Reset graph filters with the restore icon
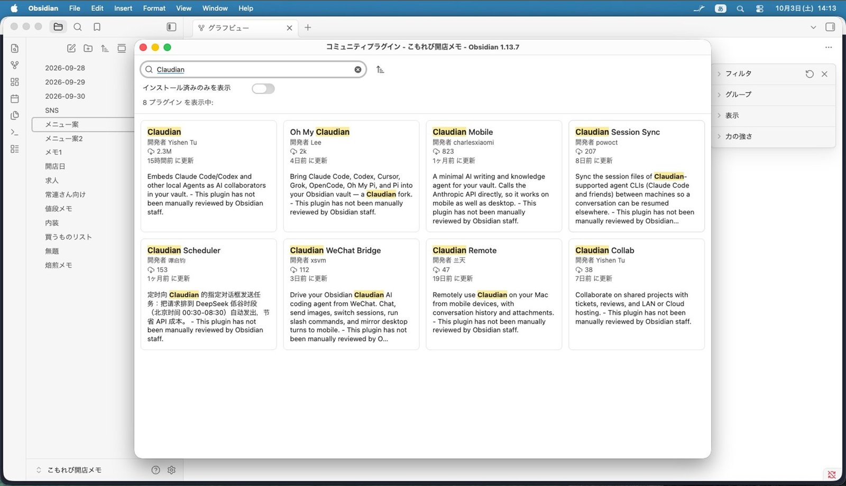Image resolution: width=846 pixels, height=486 pixels. [810, 74]
